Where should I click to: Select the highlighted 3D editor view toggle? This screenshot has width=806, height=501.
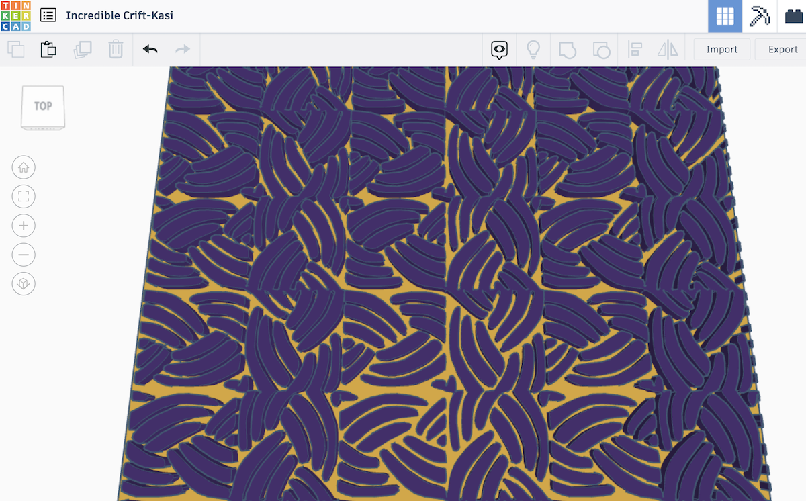click(x=724, y=15)
